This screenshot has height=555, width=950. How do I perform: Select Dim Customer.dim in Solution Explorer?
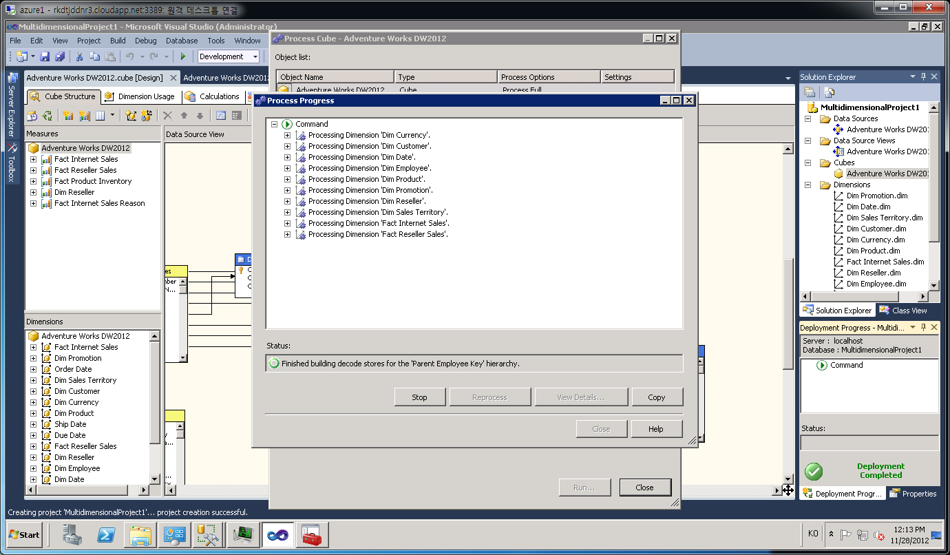(x=876, y=229)
